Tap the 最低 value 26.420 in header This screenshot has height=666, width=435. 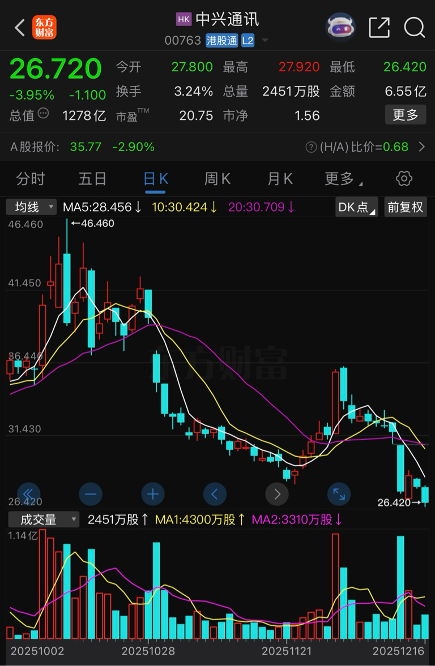point(405,67)
